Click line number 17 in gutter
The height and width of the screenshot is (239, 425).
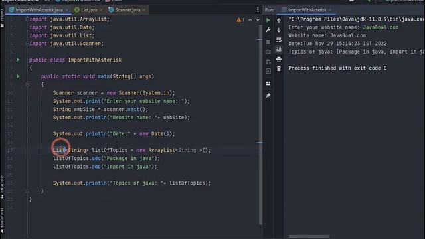tap(10, 150)
